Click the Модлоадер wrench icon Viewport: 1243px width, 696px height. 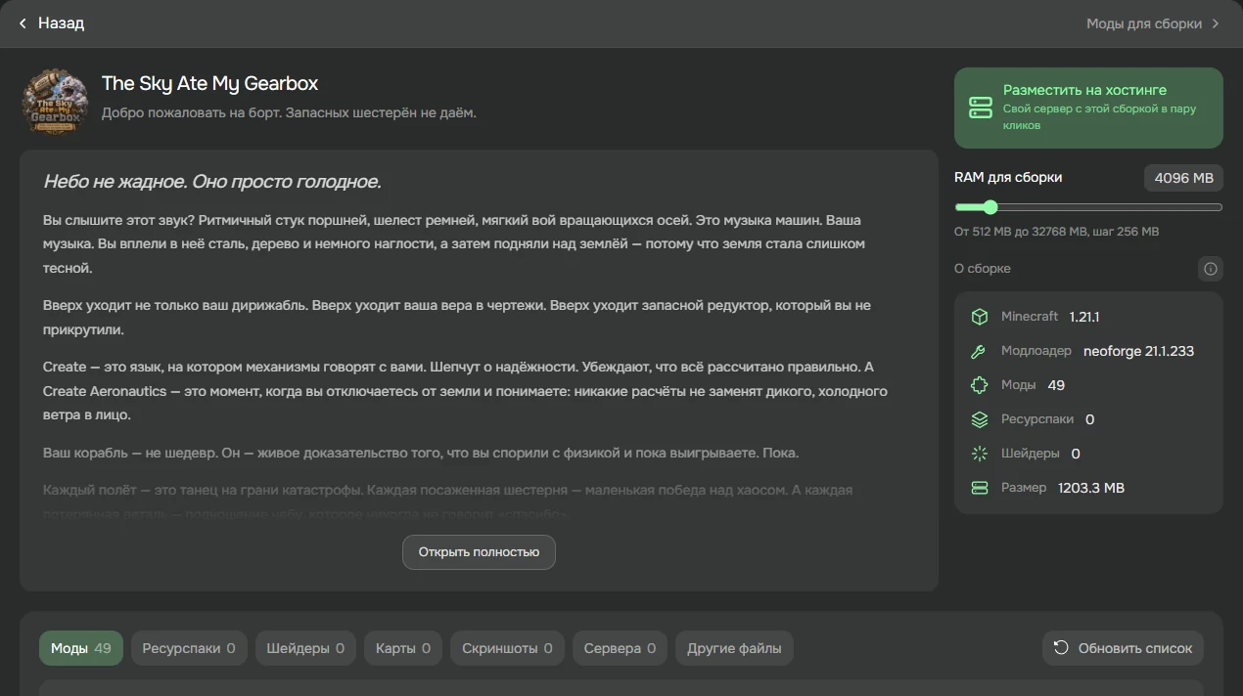pos(979,351)
